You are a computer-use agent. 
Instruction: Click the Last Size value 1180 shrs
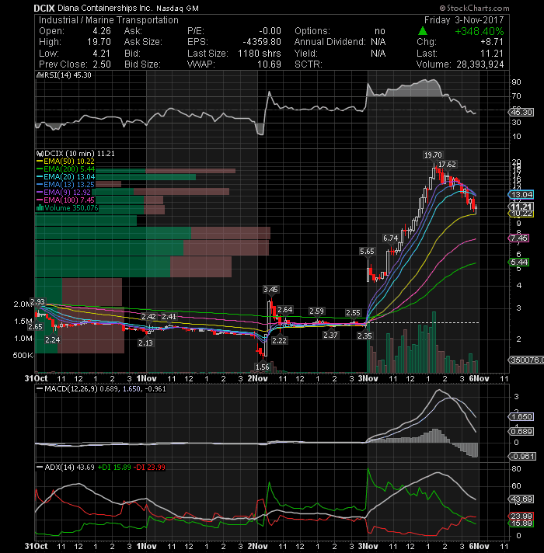tap(260, 54)
